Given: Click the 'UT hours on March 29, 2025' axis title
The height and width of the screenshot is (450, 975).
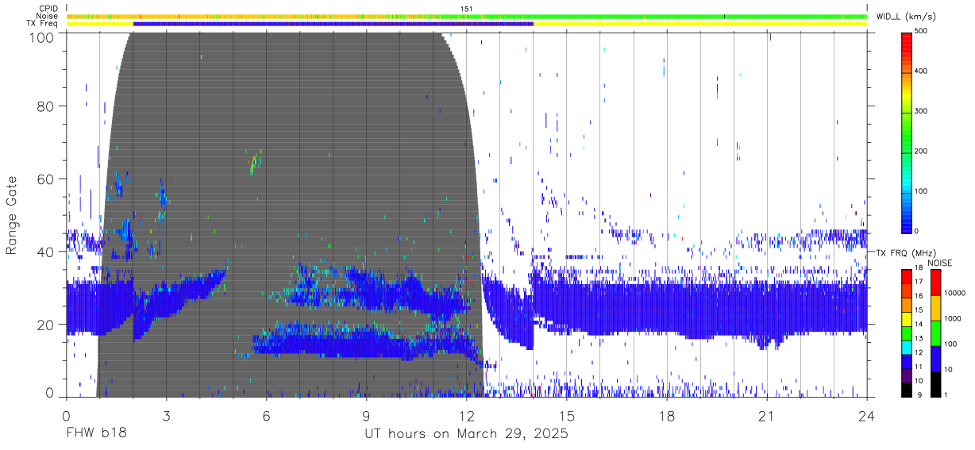Looking at the screenshot, I should click(466, 434).
